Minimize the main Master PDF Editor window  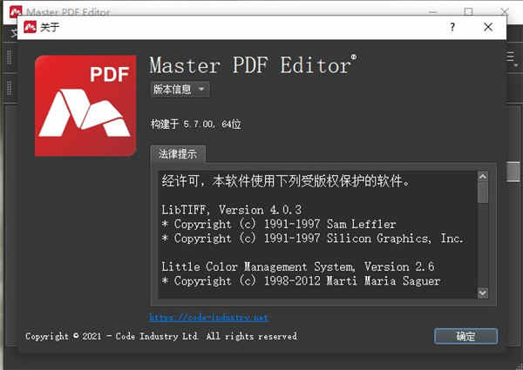click(x=433, y=12)
